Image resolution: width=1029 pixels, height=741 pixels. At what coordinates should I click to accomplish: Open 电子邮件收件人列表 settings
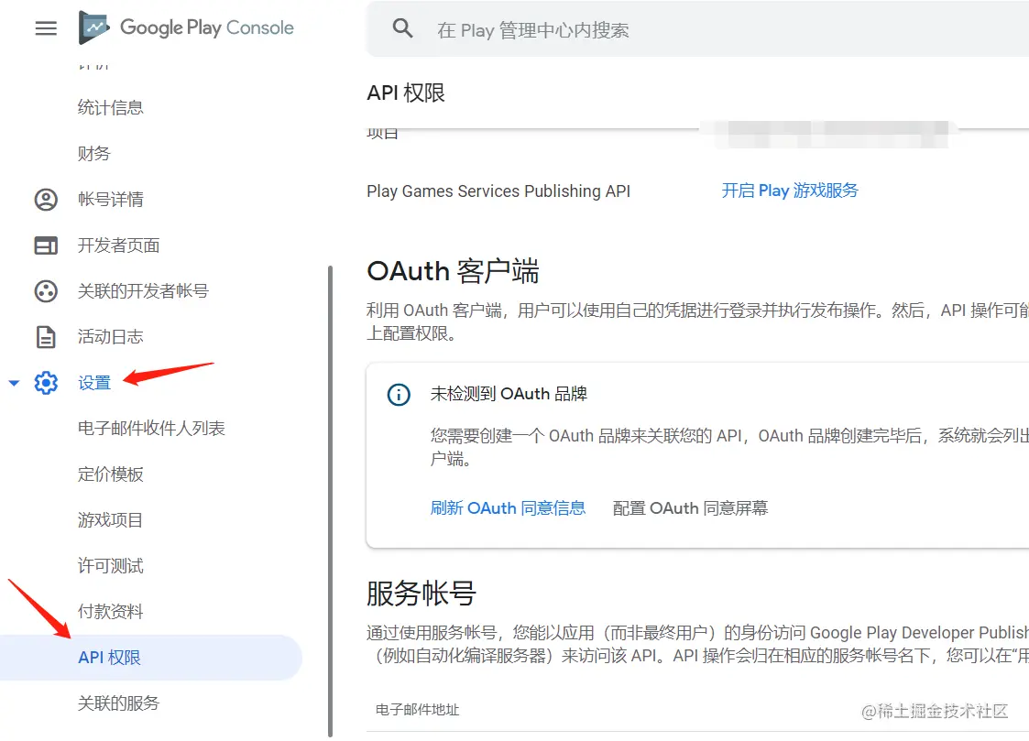tap(151, 429)
